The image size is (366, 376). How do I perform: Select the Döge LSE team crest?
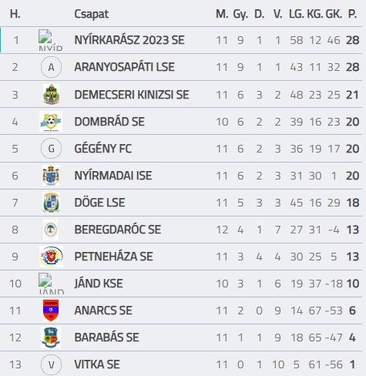pyautogui.click(x=51, y=202)
